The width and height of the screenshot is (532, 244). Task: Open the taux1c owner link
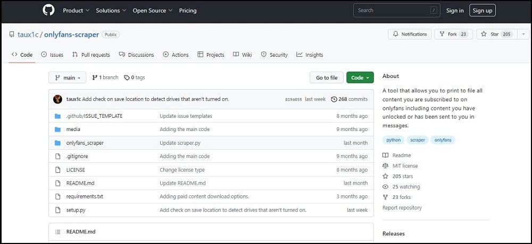28,34
